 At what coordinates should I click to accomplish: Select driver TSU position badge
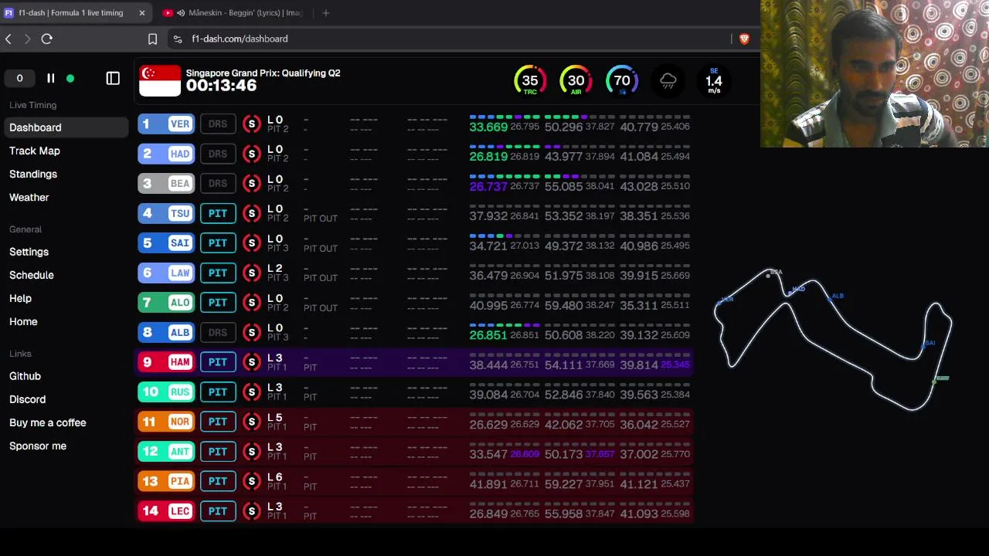[x=166, y=213]
